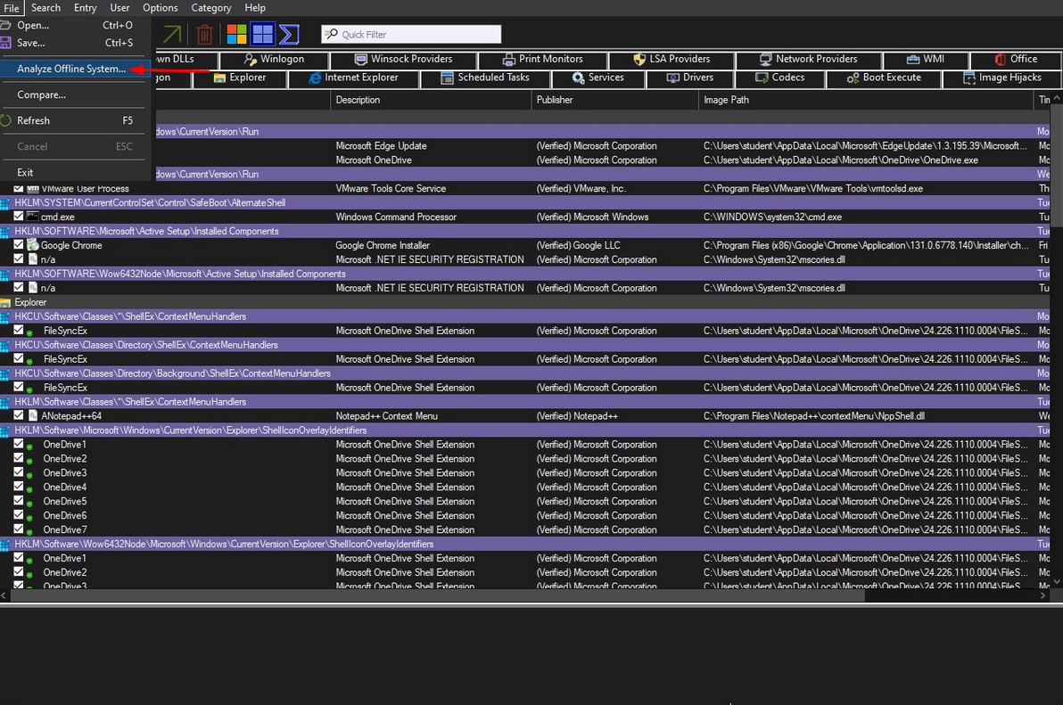Click the Delete trash can toolbar icon

pyautogui.click(x=205, y=34)
